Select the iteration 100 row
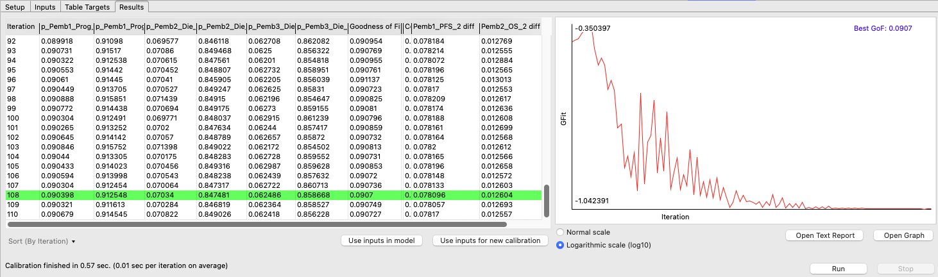 (257, 118)
